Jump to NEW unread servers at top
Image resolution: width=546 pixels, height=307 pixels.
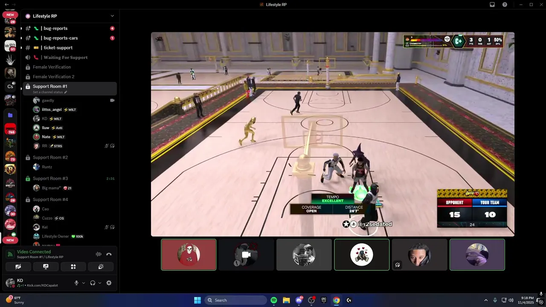tap(10, 14)
